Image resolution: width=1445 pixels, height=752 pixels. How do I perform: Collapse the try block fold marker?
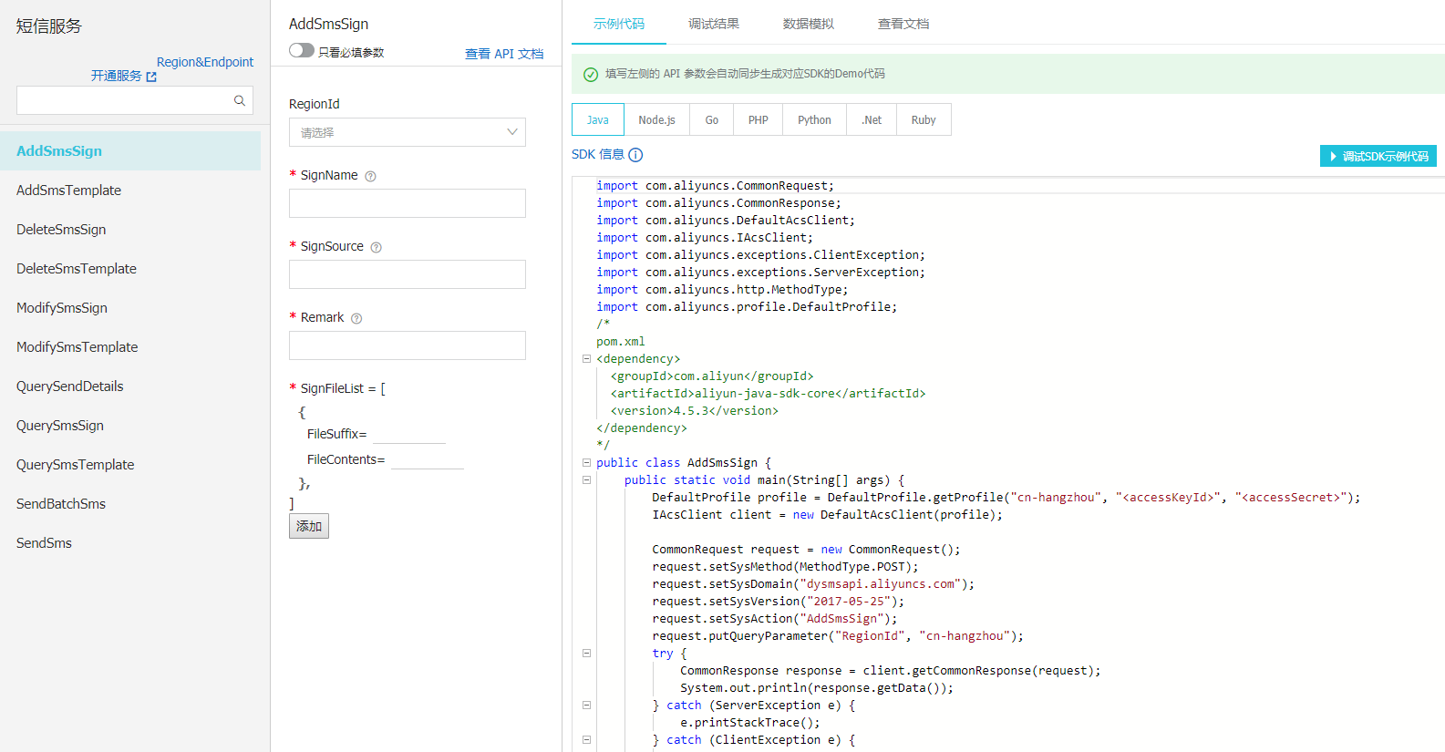(586, 653)
